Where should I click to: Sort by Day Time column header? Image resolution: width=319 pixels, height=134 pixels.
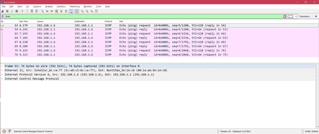(x=27, y=21)
